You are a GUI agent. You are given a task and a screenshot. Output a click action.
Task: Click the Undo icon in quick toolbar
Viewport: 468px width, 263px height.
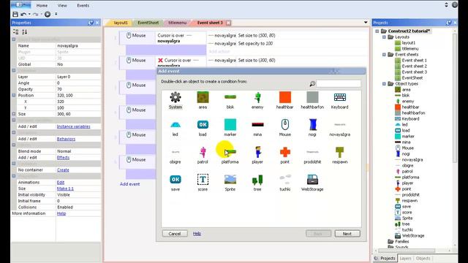tap(23, 14)
